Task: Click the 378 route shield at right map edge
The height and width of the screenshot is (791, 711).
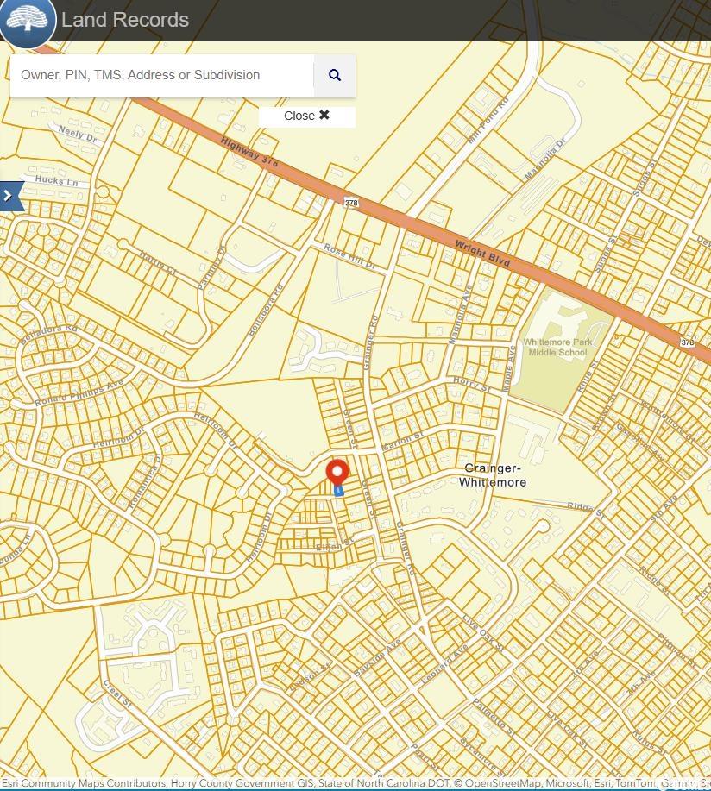Action: [x=687, y=342]
